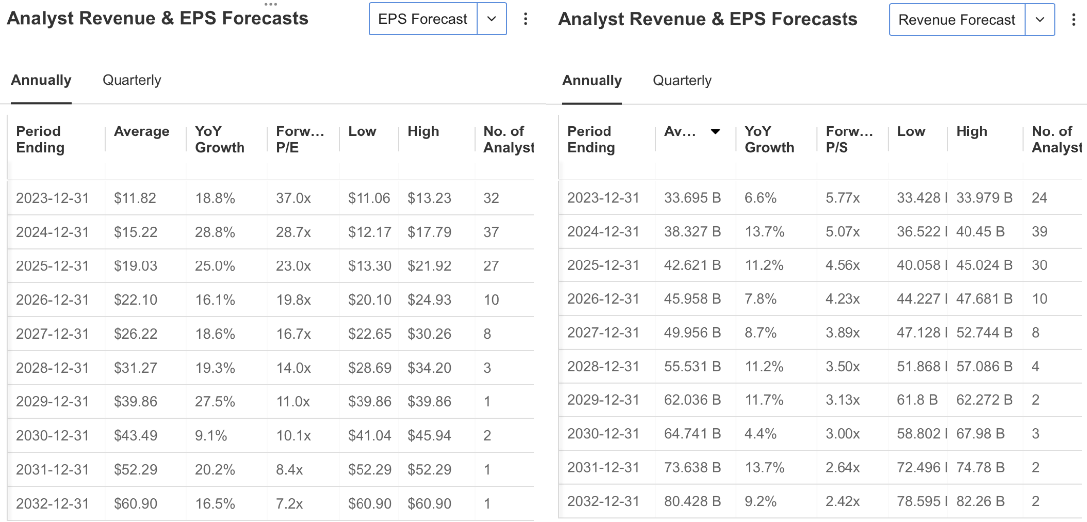Click the No. of Analyst header in the EPS table

(x=508, y=139)
